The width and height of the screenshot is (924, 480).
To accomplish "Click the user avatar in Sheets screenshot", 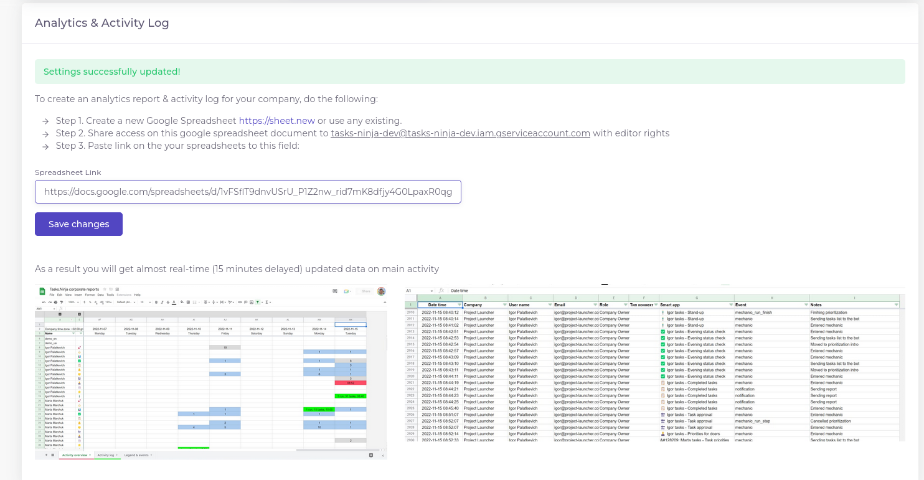I will (381, 291).
